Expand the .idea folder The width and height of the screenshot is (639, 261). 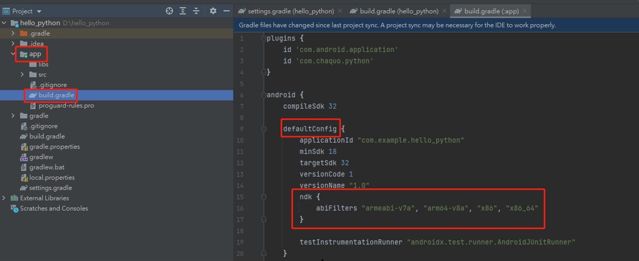pos(13,43)
